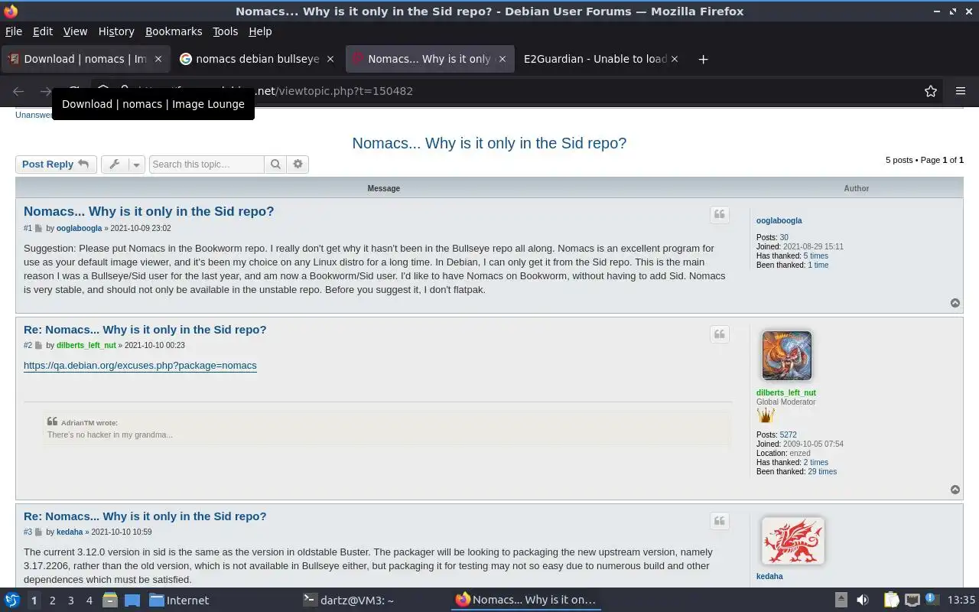
Task: Quote post #3 by kedaha
Action: 720,521
